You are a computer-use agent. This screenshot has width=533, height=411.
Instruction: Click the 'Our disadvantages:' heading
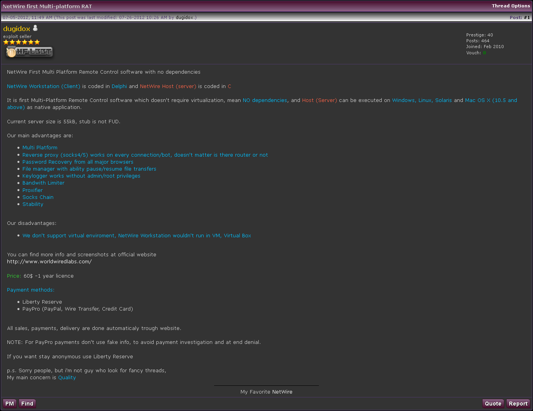32,223
